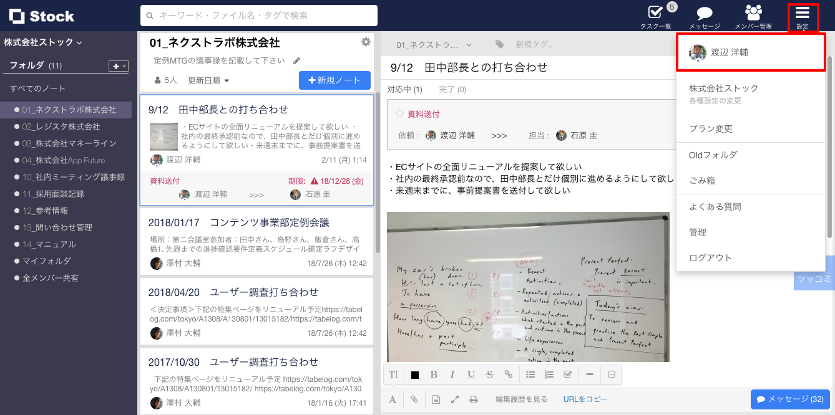
Task: Select the underline tool
Action: point(471,374)
